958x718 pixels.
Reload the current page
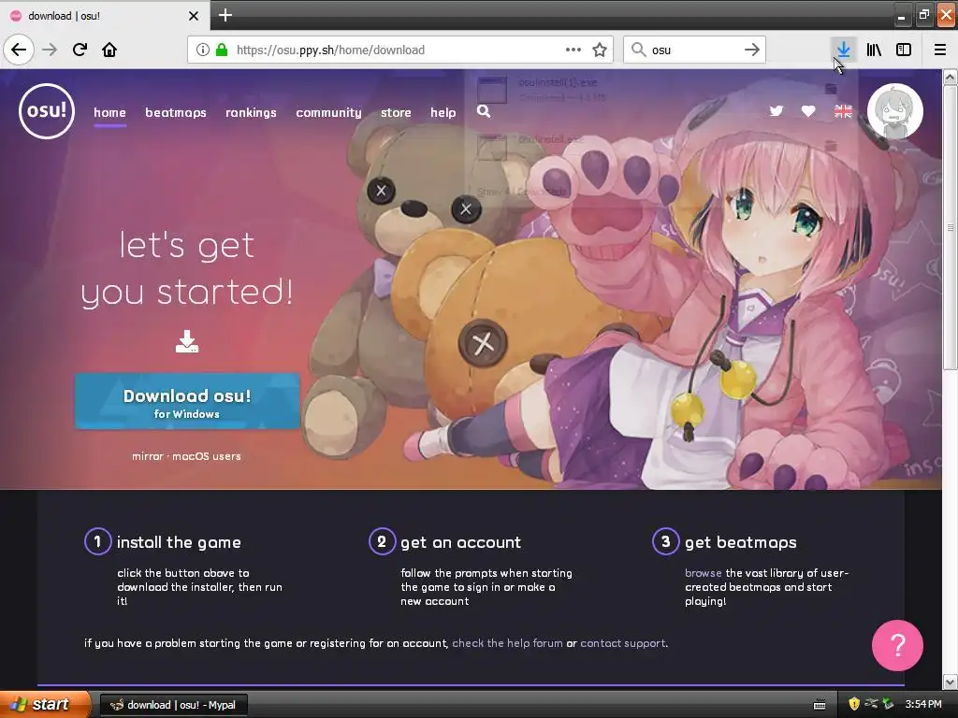coord(80,50)
